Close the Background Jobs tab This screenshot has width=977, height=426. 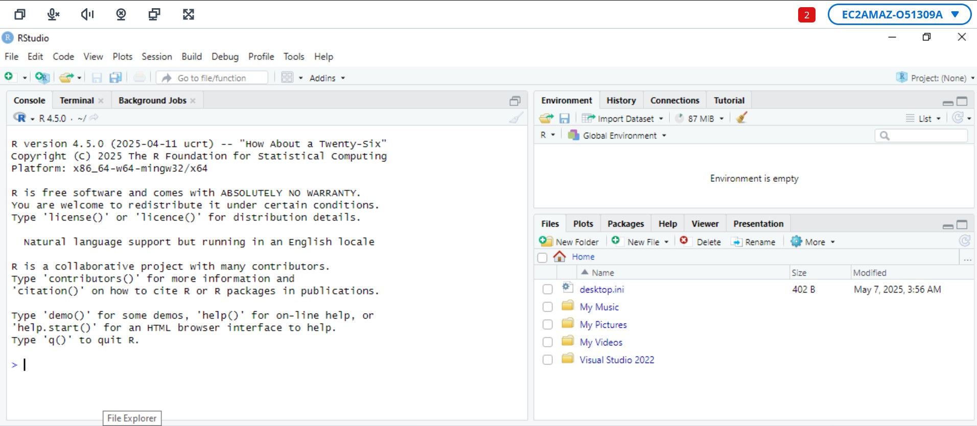click(193, 101)
